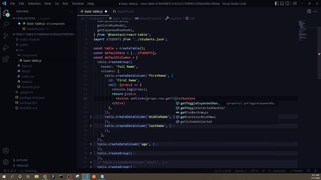This screenshot has width=321, height=180.
Task: Open File Explorer from the taskbar
Action: 37,176
